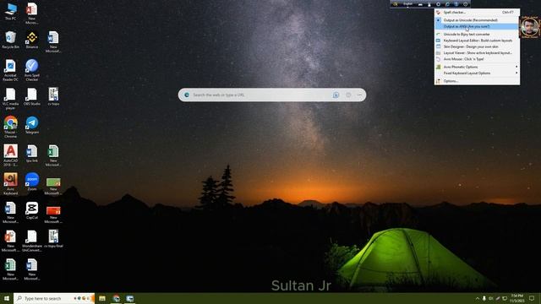Screen dimensions: 541x304
Task: Open Unicode to Bijoy text converter
Action: point(477,34)
